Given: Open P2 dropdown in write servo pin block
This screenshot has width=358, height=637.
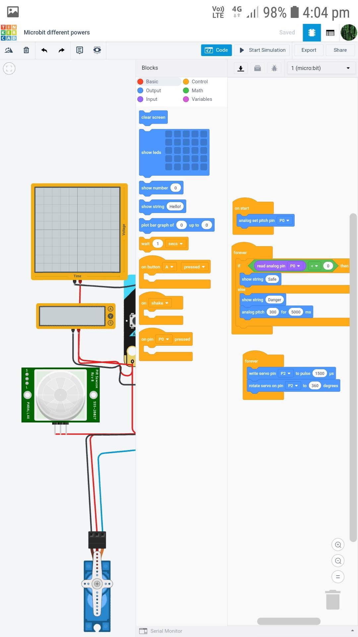Looking at the screenshot, I should coord(285,373).
